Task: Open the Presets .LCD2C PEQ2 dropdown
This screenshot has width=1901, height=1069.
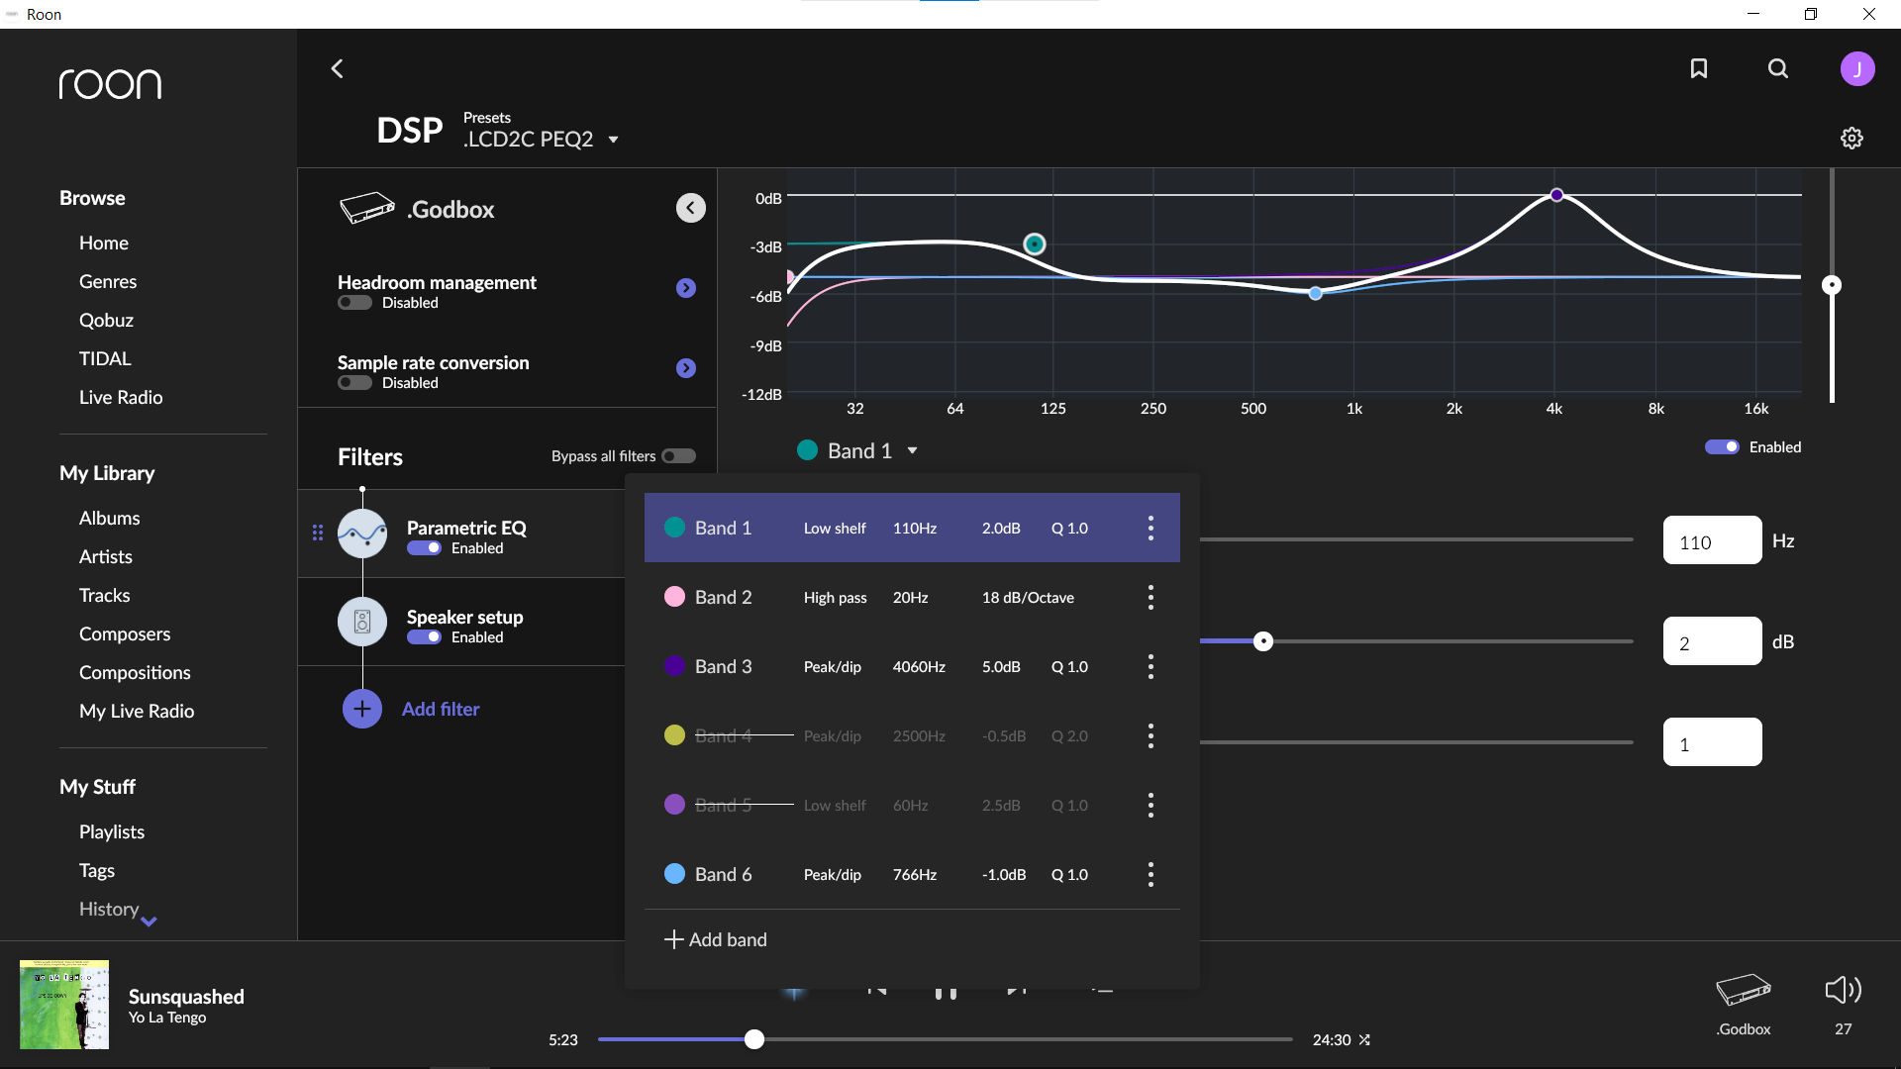Action: pyautogui.click(x=541, y=139)
